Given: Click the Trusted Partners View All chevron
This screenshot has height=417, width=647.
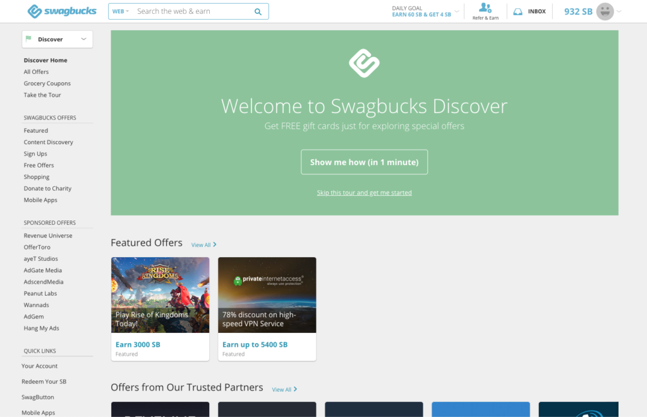Looking at the screenshot, I should (296, 389).
